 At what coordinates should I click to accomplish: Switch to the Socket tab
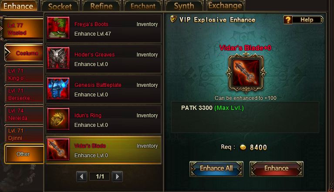tap(60, 6)
